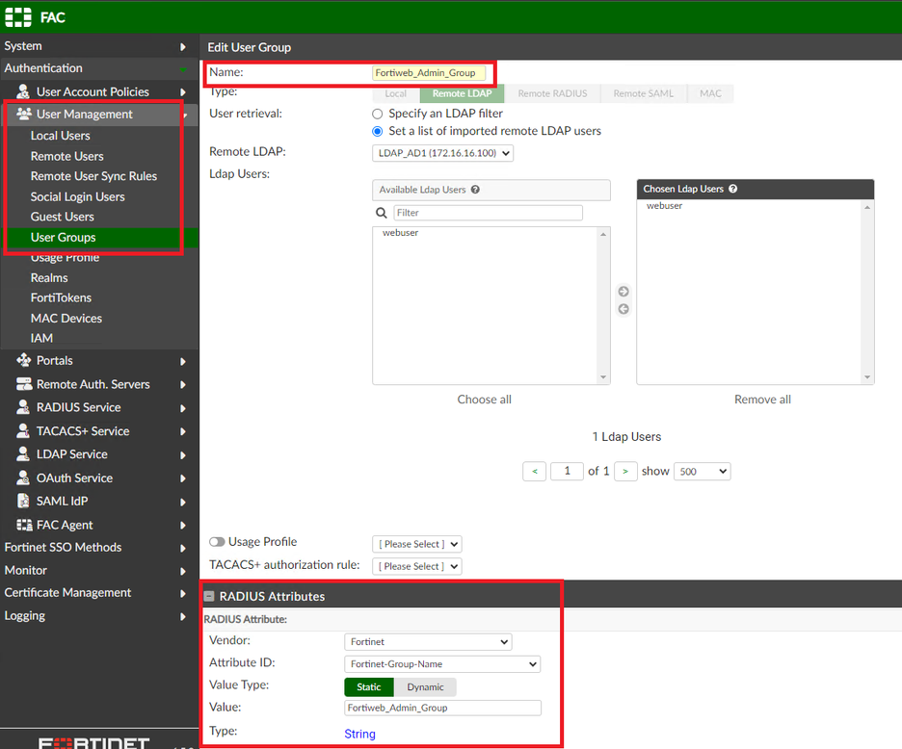Open the Vendor Fortinet dropdown
The width and height of the screenshot is (902, 749).
tap(428, 641)
